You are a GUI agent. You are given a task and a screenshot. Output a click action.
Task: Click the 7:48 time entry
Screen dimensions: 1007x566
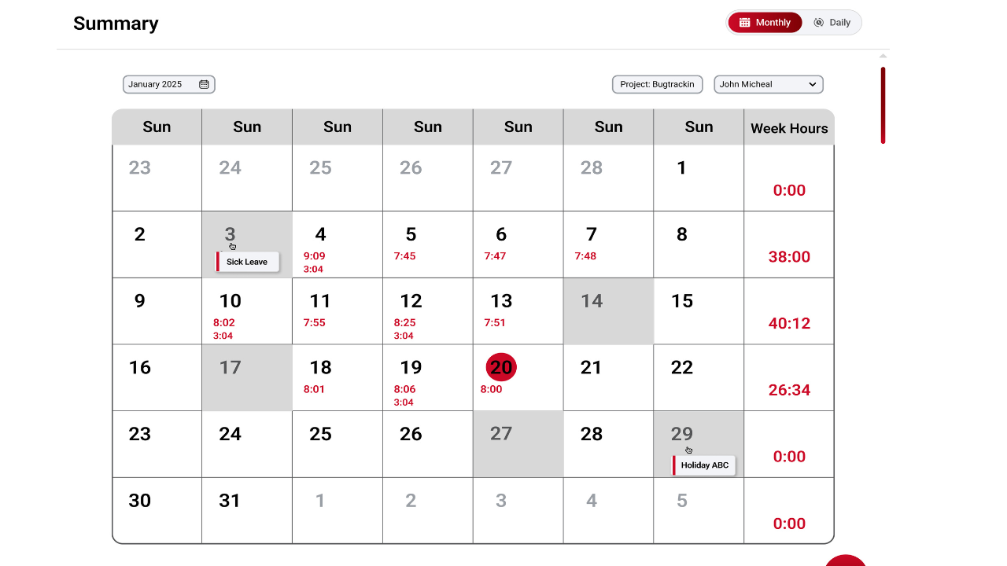point(585,256)
